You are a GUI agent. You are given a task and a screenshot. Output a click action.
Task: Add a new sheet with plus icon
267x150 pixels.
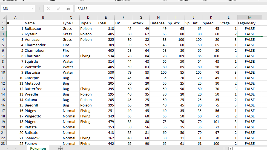coord(61,148)
